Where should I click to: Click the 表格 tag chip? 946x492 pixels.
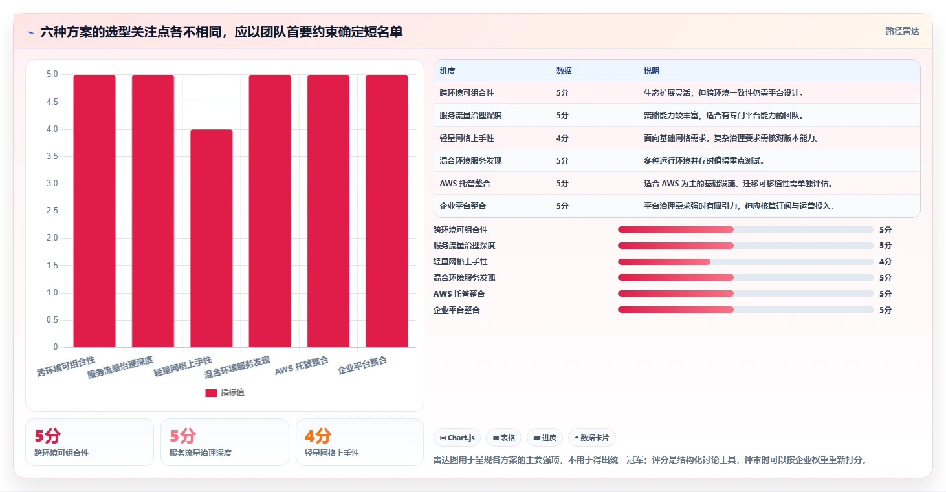click(x=504, y=438)
